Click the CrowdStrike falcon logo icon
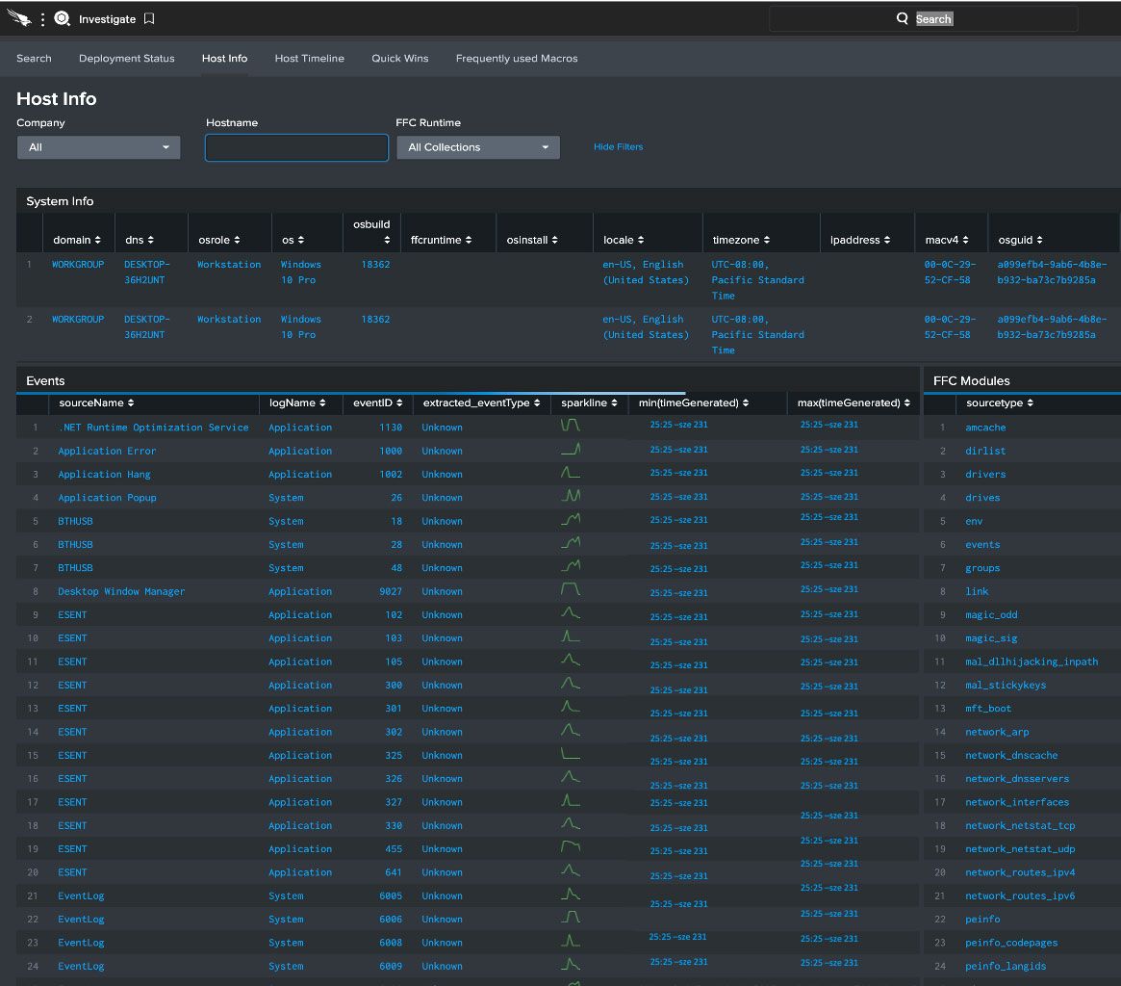Image resolution: width=1121 pixels, height=986 pixels. click(19, 18)
